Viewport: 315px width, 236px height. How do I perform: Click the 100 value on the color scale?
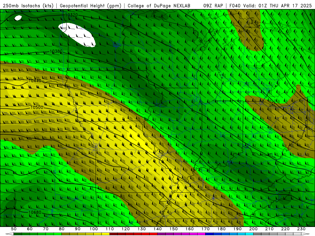[x=94, y=229]
